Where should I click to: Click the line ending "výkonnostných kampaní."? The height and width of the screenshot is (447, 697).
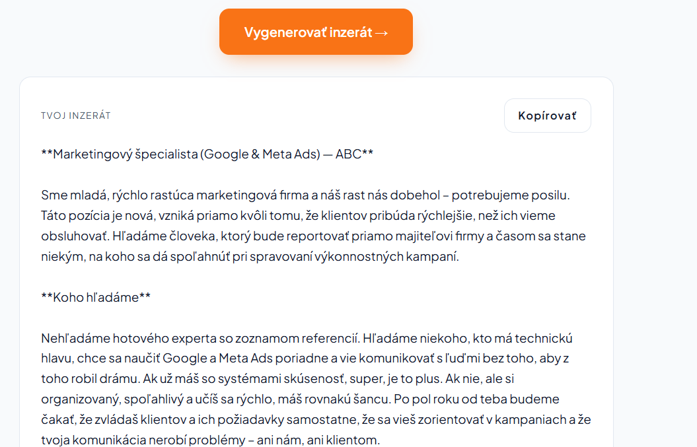[250, 256]
